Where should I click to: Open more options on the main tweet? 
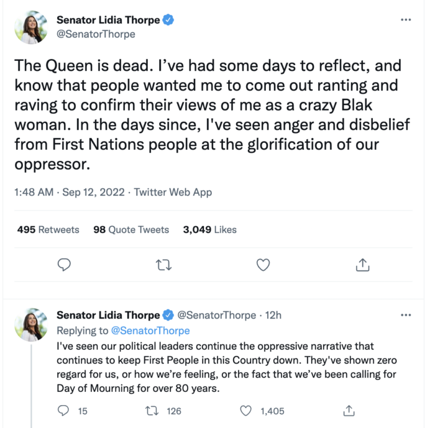pyautogui.click(x=406, y=20)
